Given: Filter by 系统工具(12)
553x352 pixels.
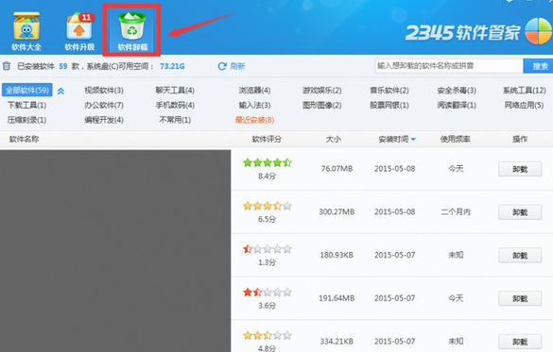Looking at the screenshot, I should click(525, 91).
